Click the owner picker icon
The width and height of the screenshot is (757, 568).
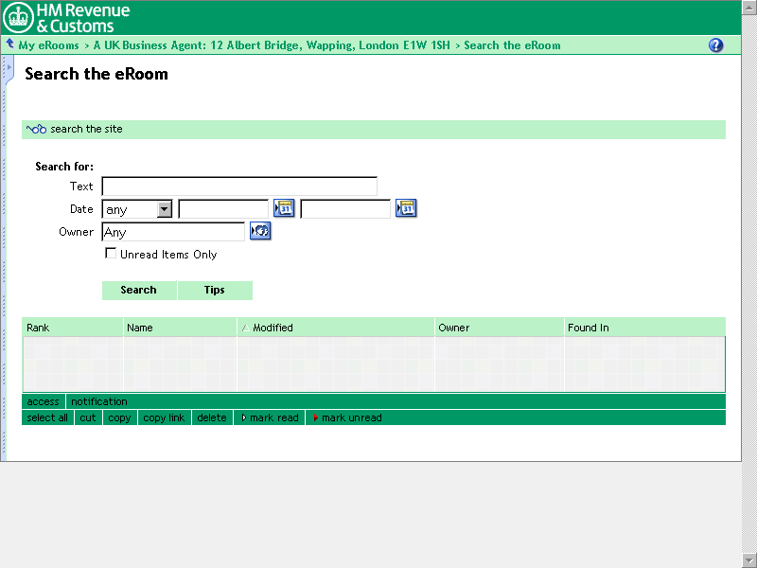click(260, 231)
